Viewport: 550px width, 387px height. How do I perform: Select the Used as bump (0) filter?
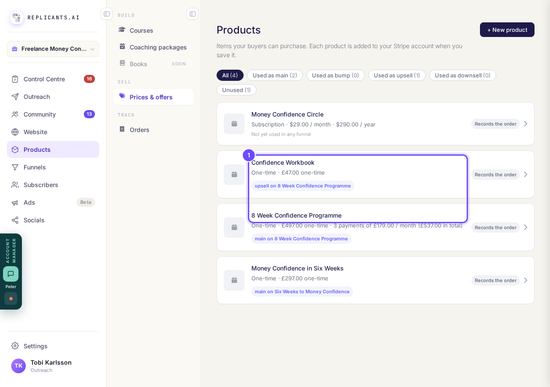(x=336, y=75)
